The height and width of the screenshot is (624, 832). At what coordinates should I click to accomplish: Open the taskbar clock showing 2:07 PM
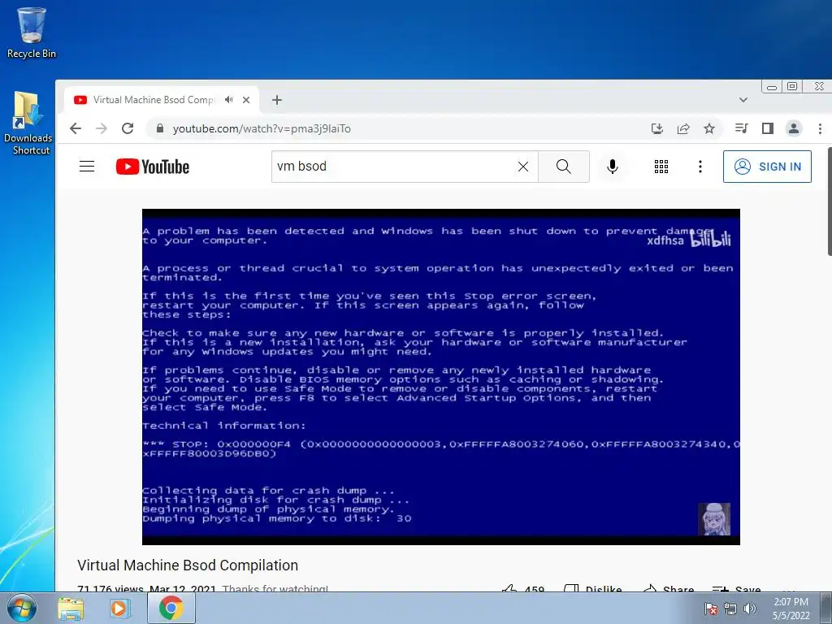coord(791,609)
